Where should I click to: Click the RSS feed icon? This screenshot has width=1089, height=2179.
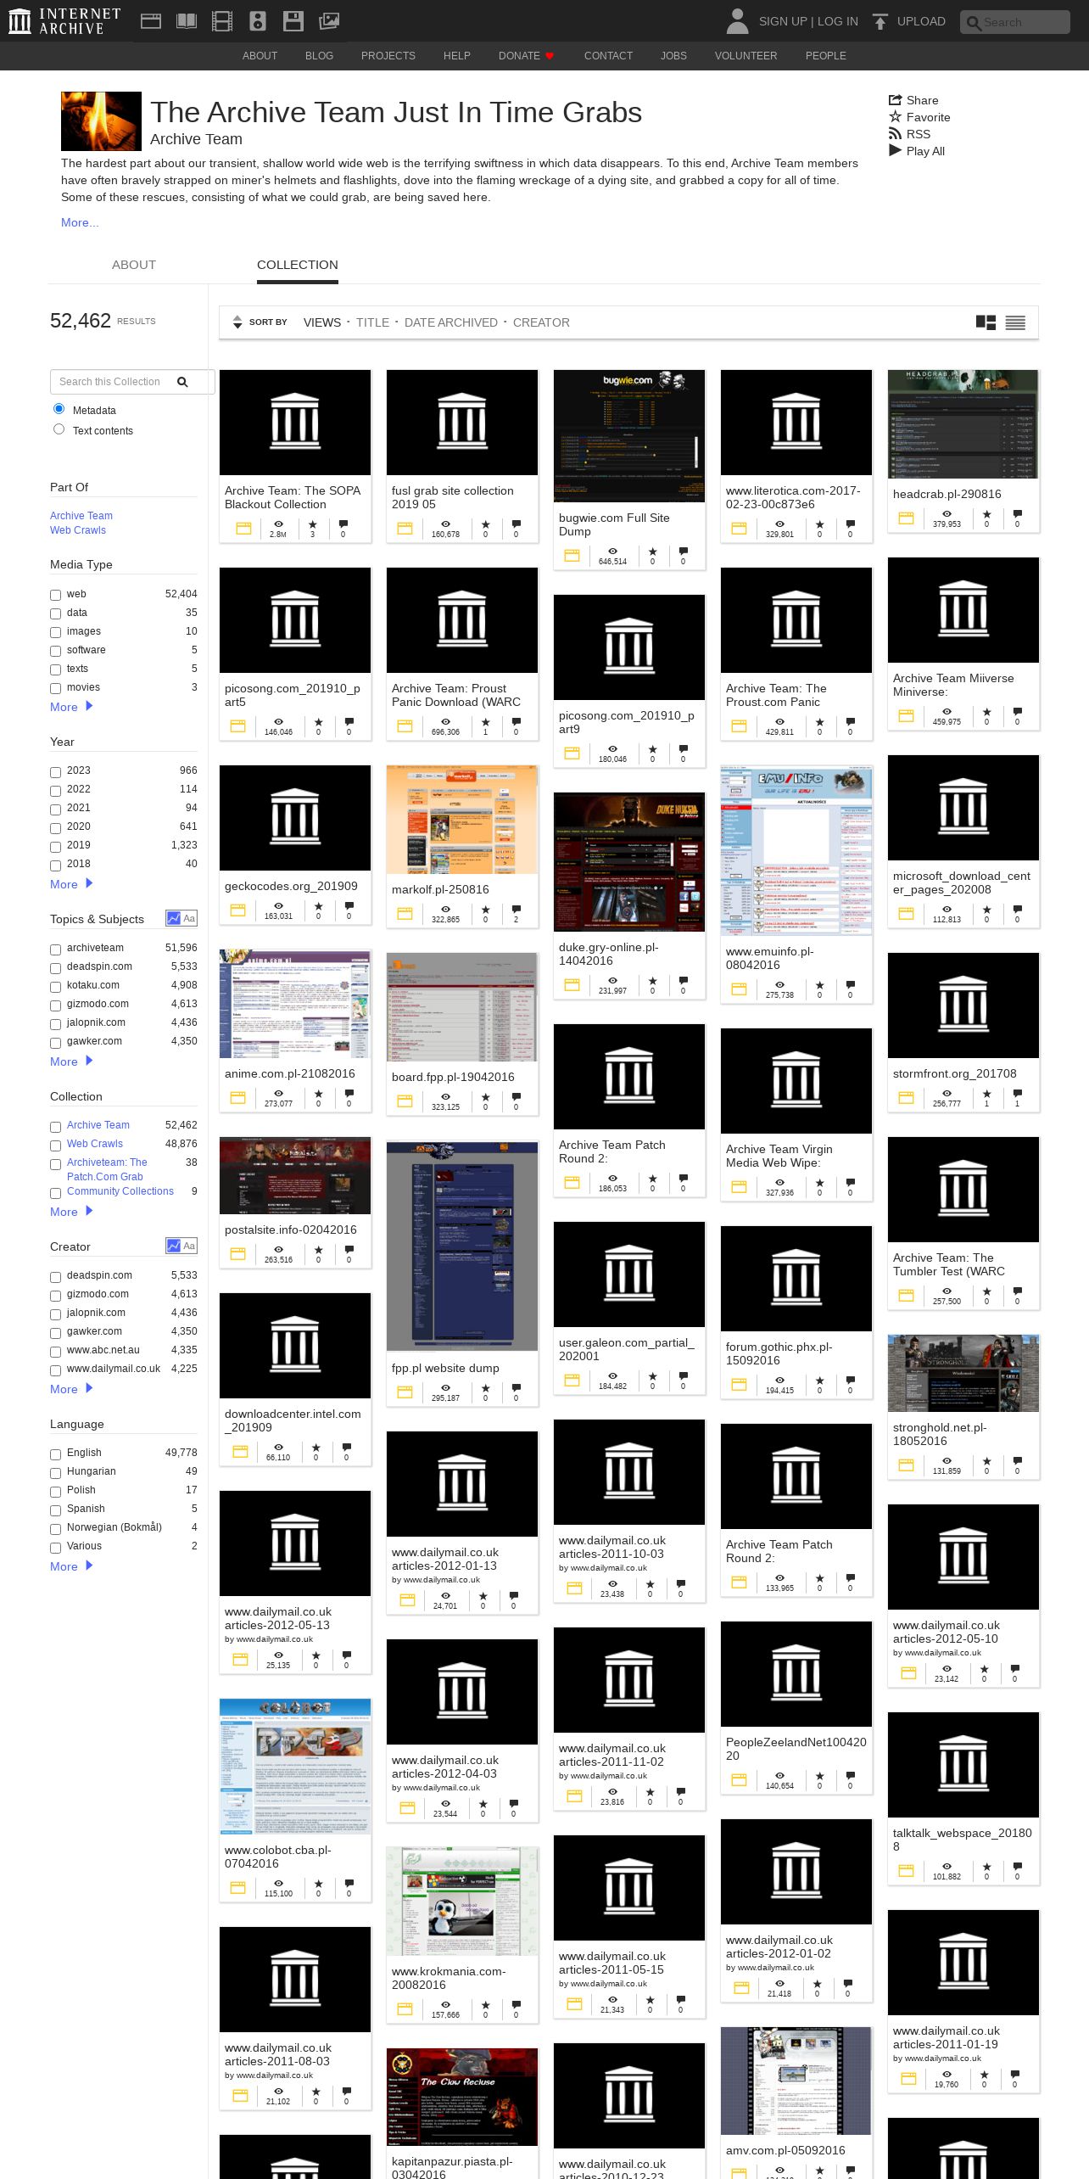895,134
